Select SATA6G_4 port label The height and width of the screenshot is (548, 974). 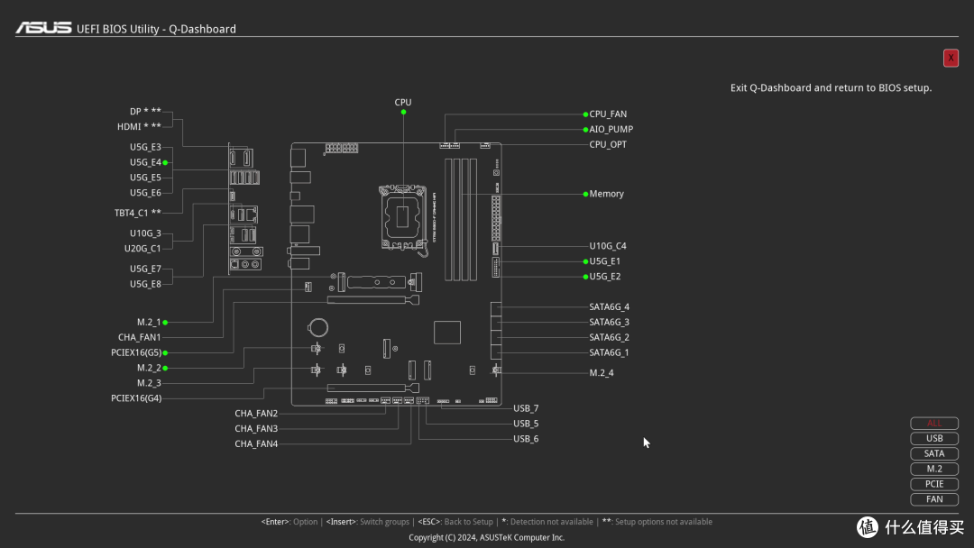(x=609, y=307)
